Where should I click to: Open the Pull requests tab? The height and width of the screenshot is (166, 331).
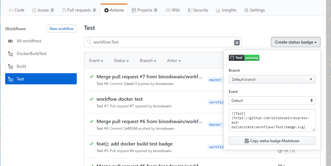tap(79, 10)
